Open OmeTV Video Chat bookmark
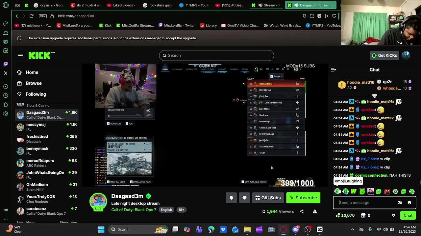Screen dimensions: 421x236 [x=240, y=26]
